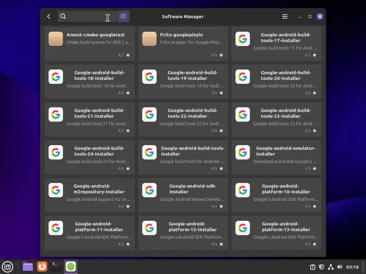Click Google icon for build-tools-18-installer
The width and height of the screenshot is (366, 274).
click(56, 77)
